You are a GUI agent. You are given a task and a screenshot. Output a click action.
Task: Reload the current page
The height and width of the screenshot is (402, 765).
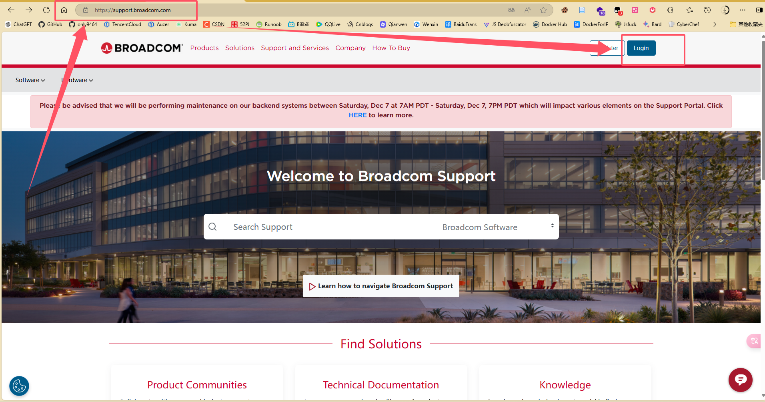46,10
